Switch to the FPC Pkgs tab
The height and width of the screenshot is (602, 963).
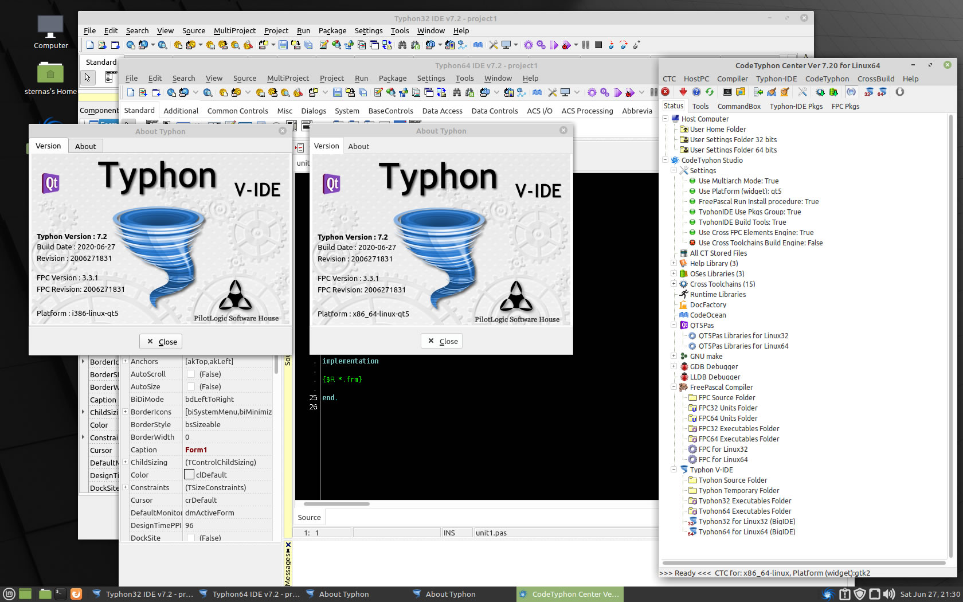click(845, 106)
